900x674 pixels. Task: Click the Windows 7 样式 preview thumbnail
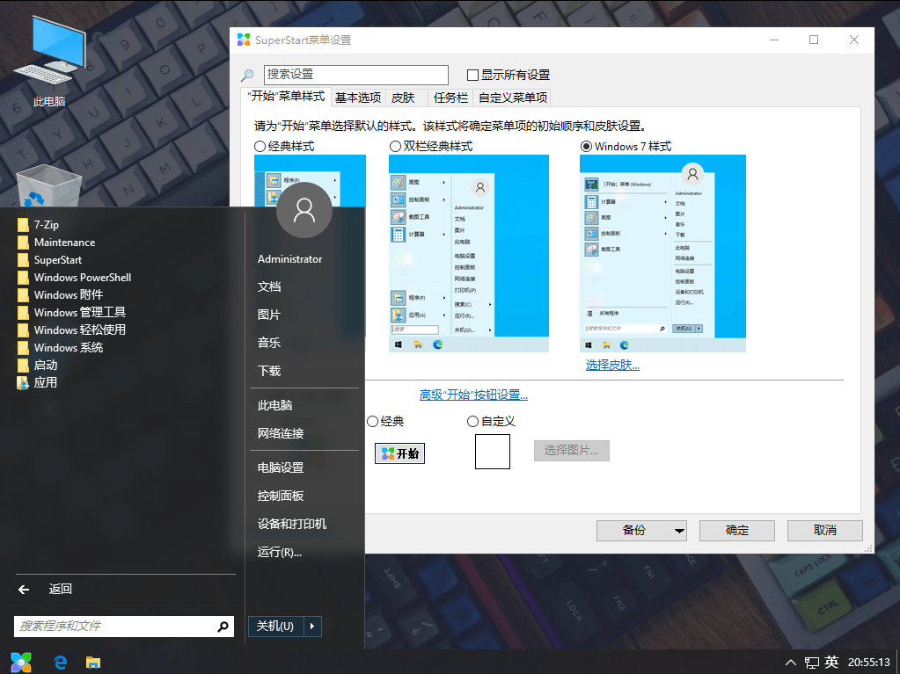pos(663,253)
